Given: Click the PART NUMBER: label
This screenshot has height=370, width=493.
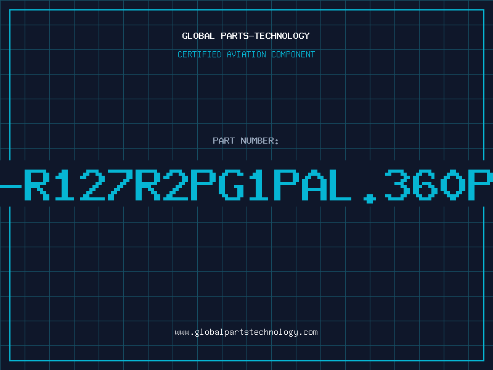Looking at the screenshot, I should [246, 141].
